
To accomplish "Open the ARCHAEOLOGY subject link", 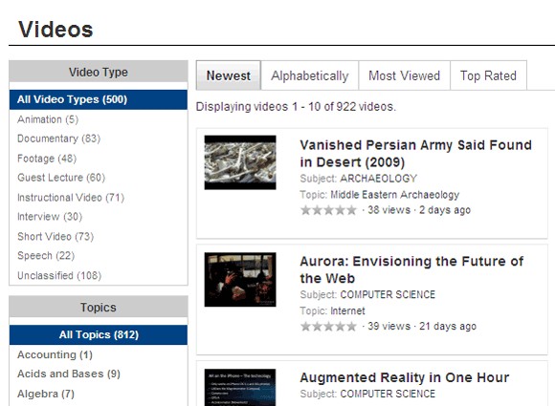I will coord(378,179).
